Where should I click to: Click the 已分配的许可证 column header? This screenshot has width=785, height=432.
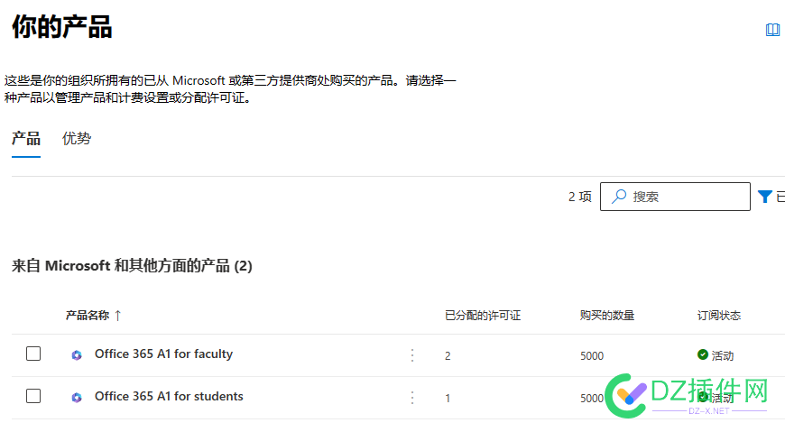483,316
